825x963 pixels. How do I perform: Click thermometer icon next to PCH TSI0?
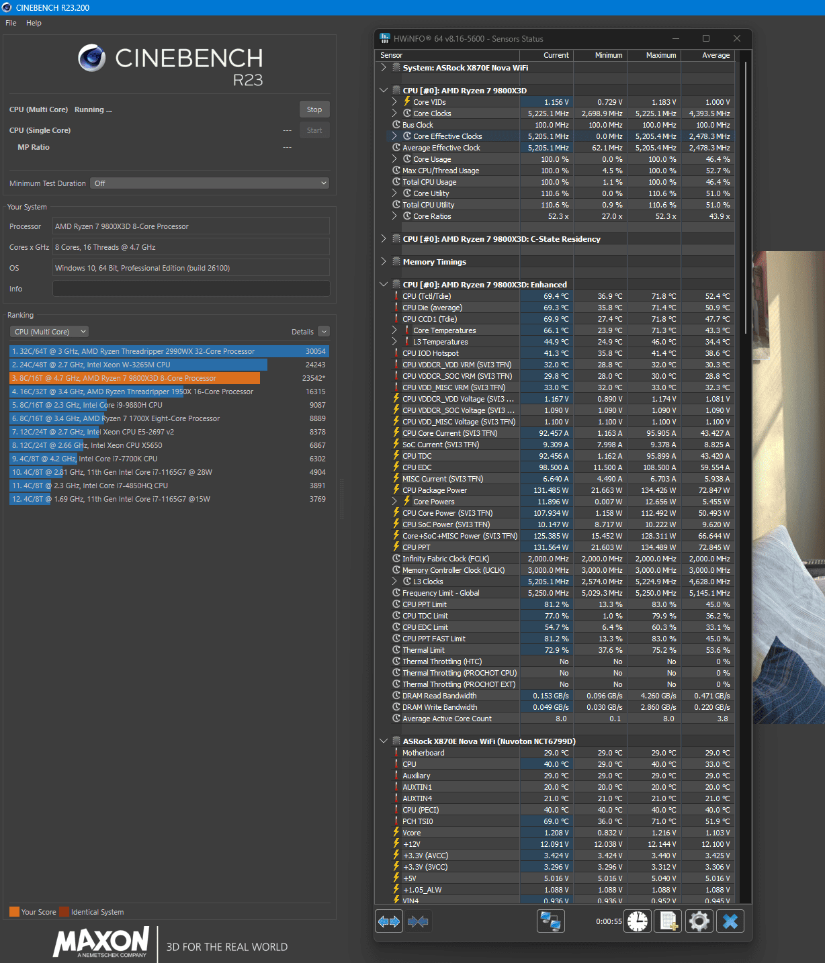pyautogui.click(x=396, y=821)
